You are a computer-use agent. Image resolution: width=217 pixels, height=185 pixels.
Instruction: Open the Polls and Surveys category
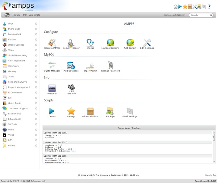17,82
